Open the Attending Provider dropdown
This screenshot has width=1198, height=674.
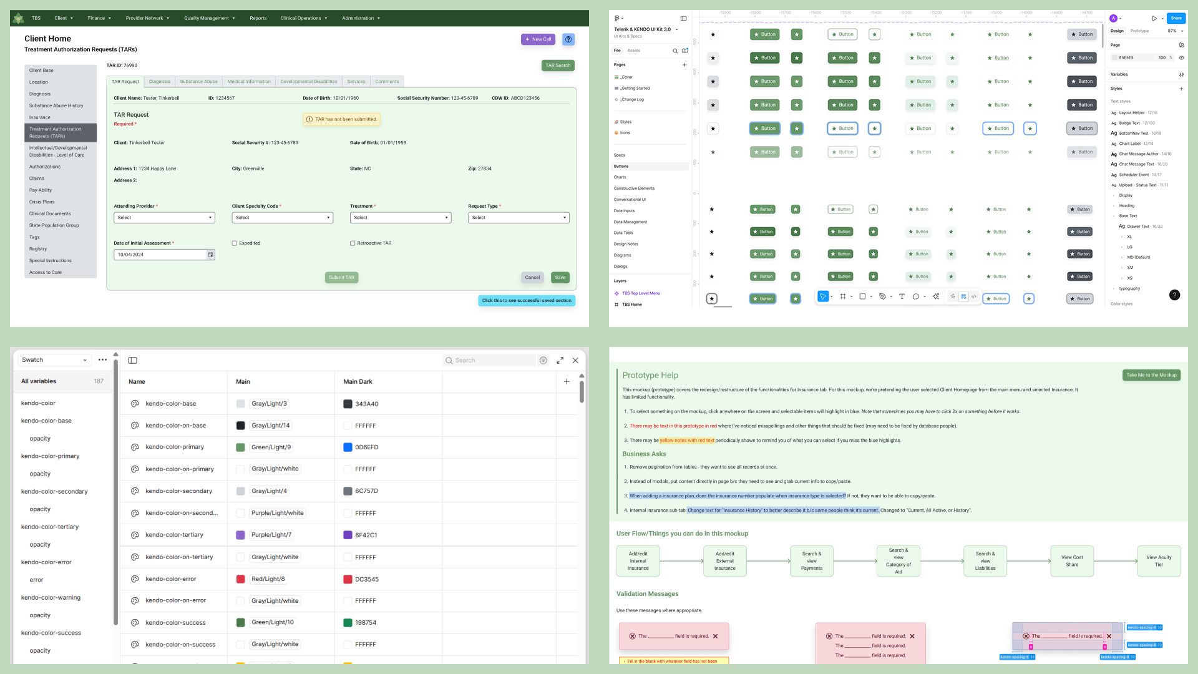[164, 218]
